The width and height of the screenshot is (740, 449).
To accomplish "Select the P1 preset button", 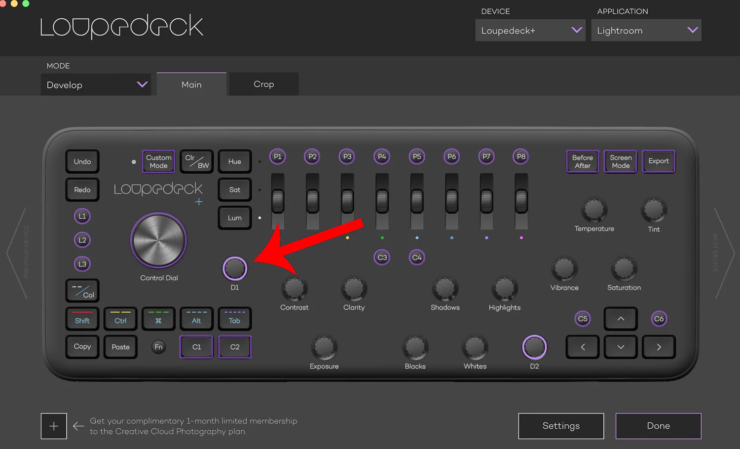I will click(278, 156).
